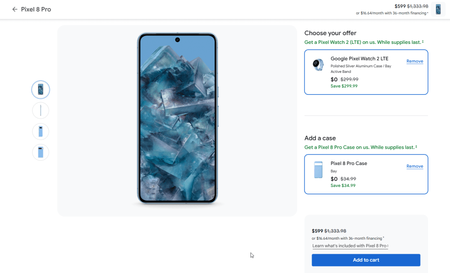This screenshot has width=450, height=273.
Task: Click the "Pixel 8 Pro Case" card title
Action: [348, 163]
